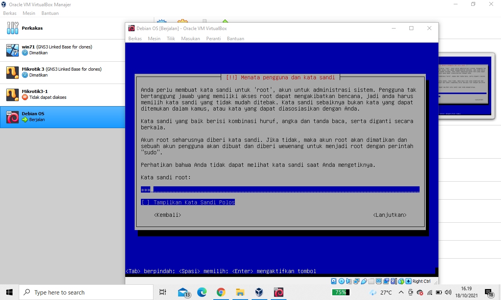
Task: Click the optical drive icon in VM status bar
Action: [x=341, y=281]
